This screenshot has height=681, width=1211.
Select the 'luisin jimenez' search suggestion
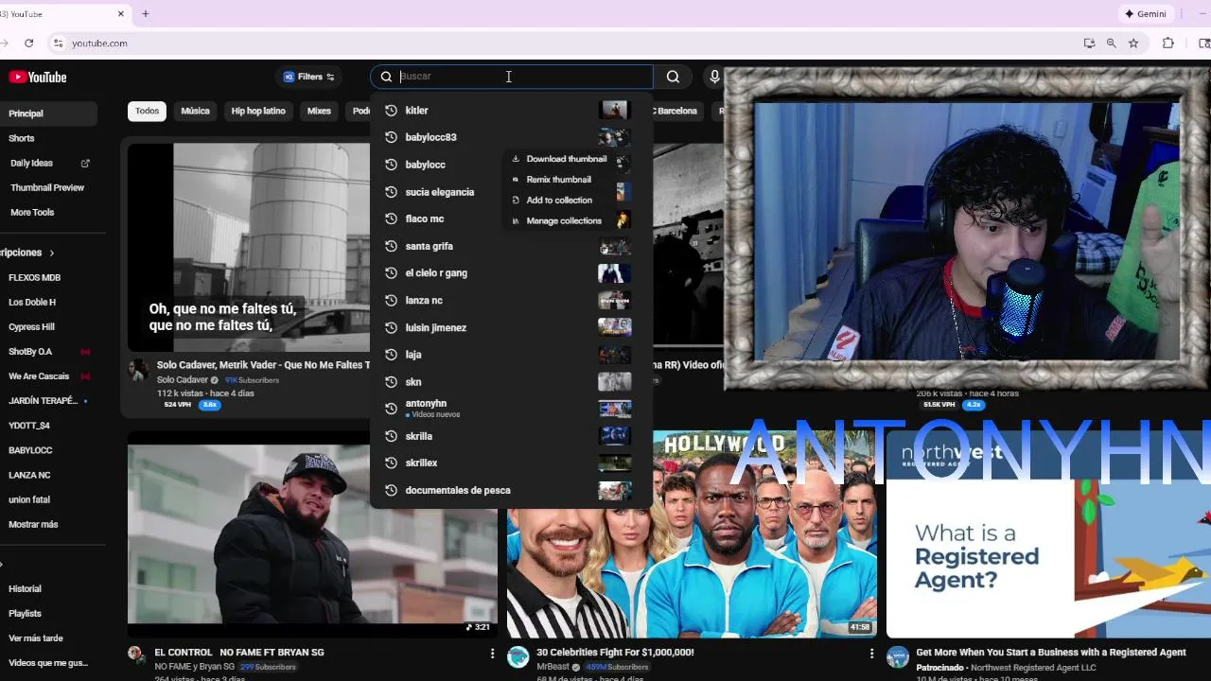pos(511,327)
